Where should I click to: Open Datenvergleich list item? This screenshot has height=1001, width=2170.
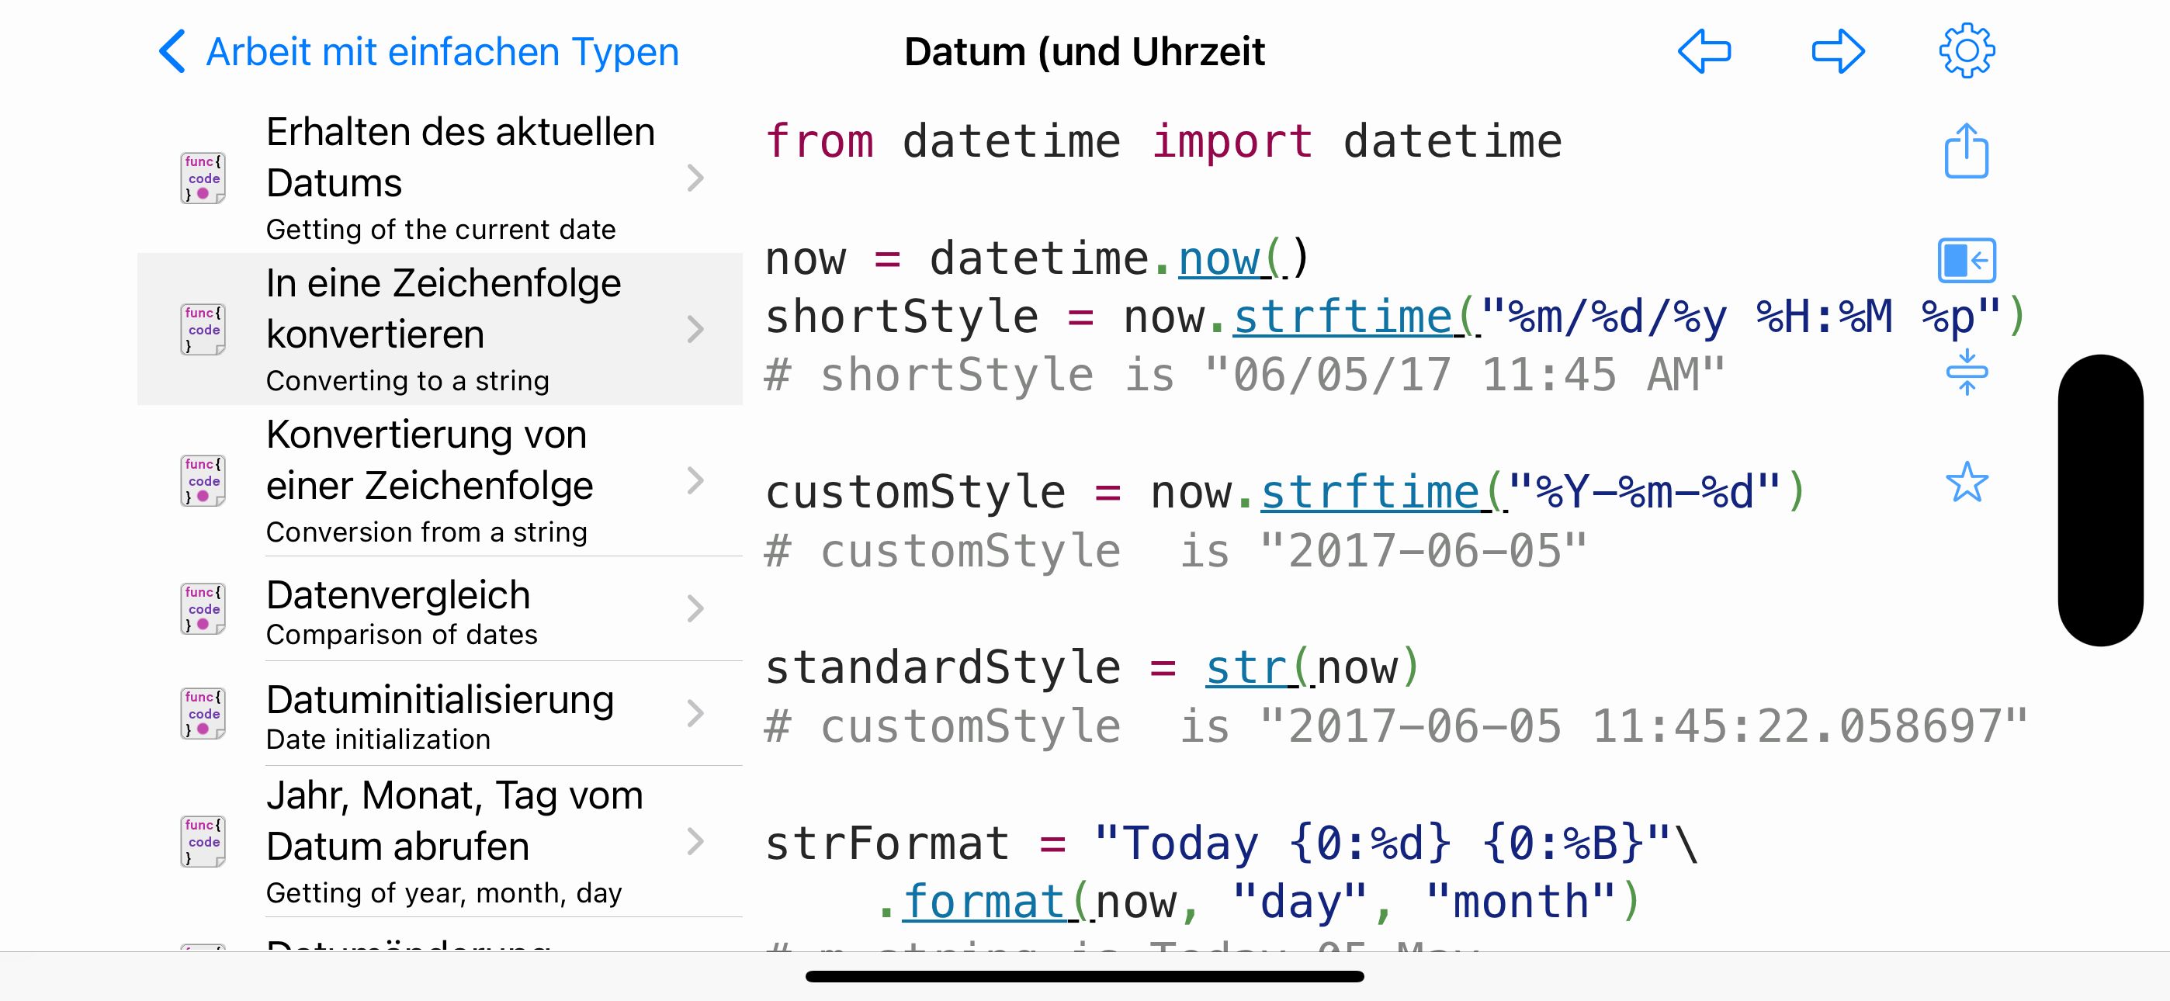click(440, 609)
